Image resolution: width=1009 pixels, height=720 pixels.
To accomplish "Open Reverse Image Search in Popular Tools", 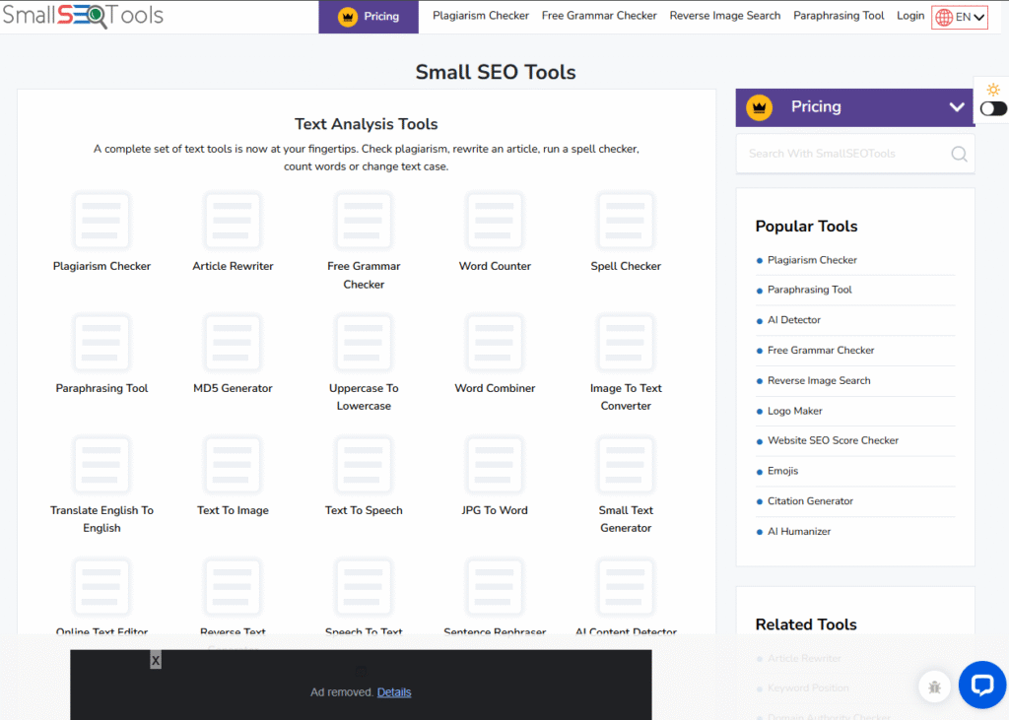I will (819, 380).
